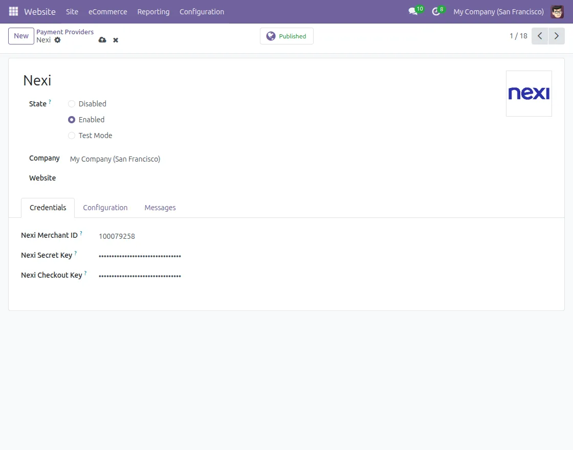
Task: Click the New button
Action: (x=21, y=36)
